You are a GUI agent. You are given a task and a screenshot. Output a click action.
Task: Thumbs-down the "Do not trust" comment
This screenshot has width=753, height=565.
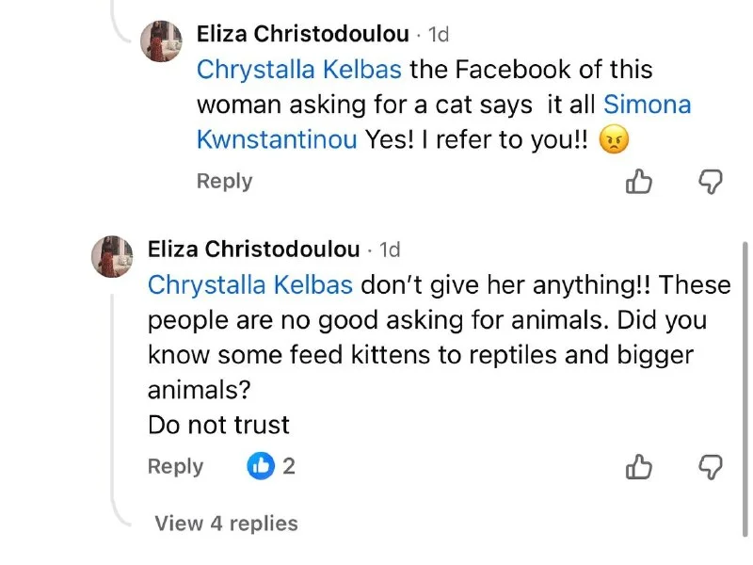[709, 466]
